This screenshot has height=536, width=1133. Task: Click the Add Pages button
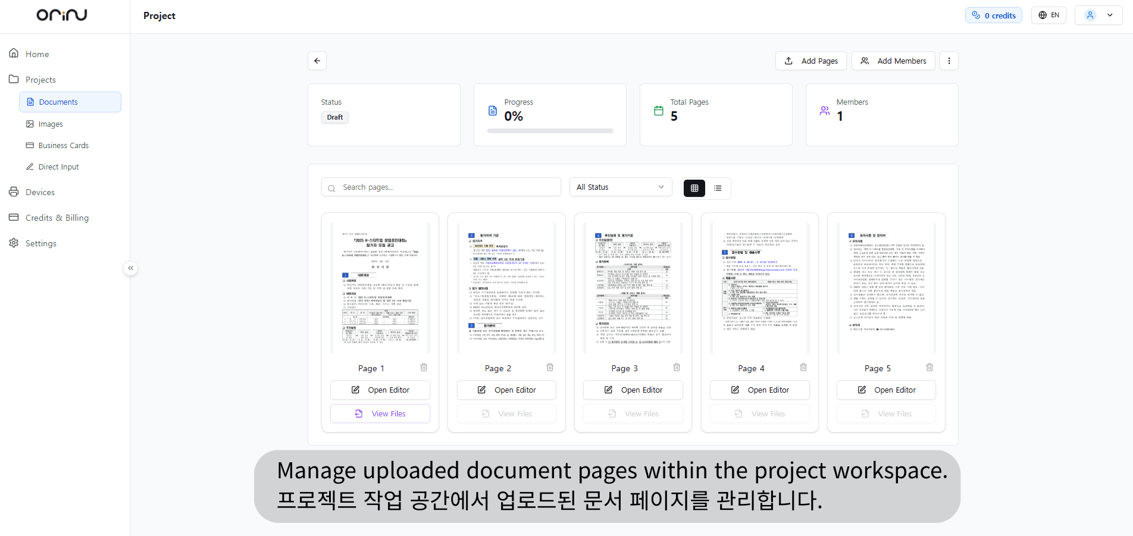pyautogui.click(x=810, y=61)
